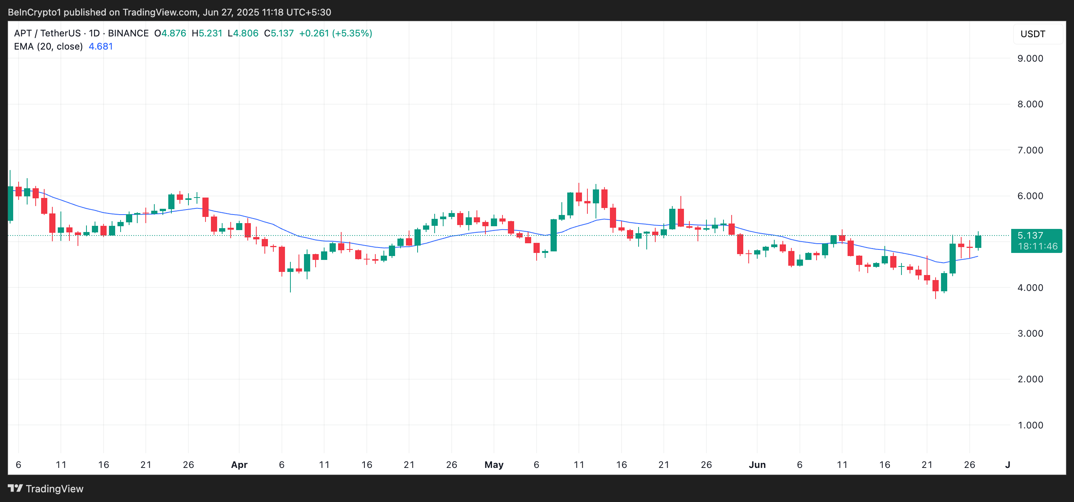Select the Jun label on time axis
The height and width of the screenshot is (502, 1074).
(x=758, y=465)
